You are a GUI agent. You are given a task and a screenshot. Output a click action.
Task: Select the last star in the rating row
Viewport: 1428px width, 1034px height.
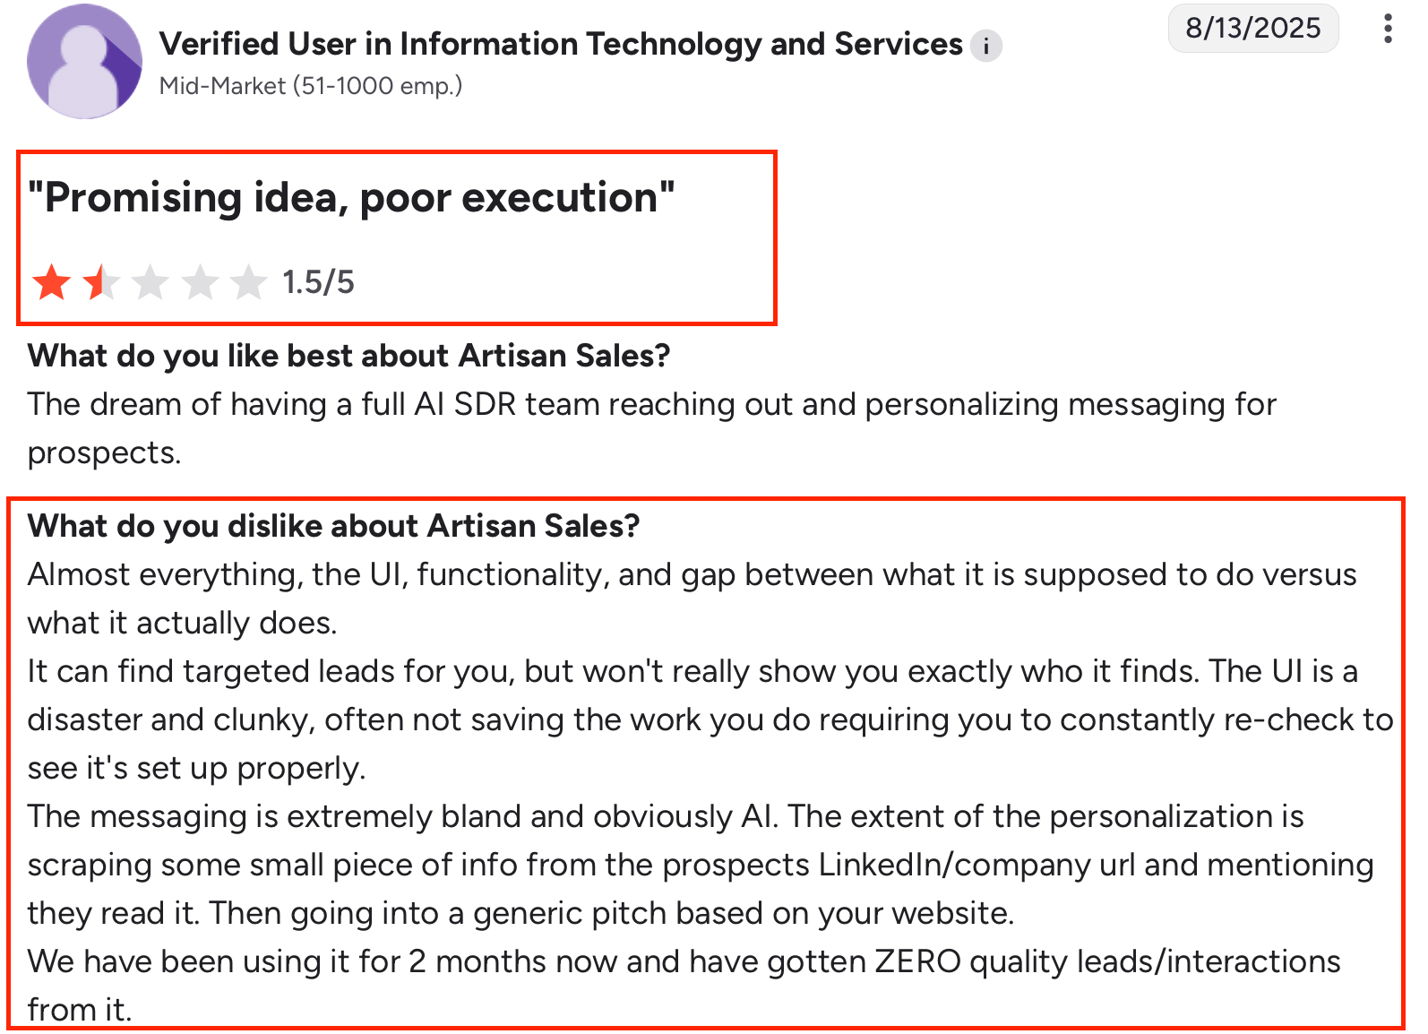[248, 282]
